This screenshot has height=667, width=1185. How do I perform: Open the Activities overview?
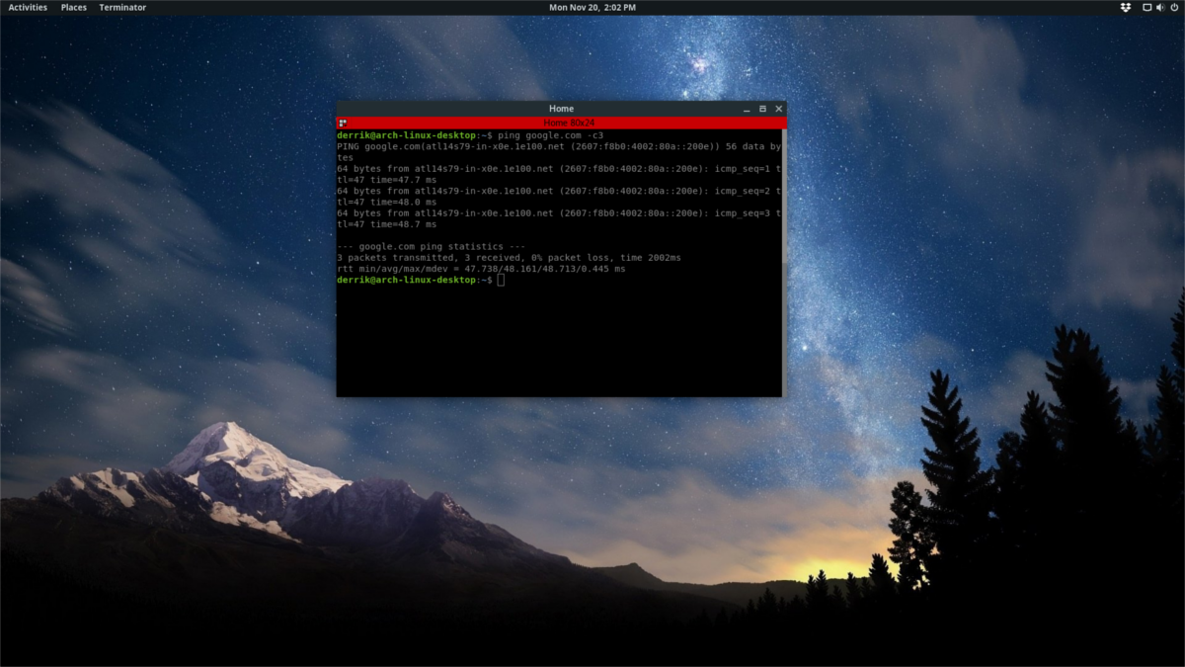pos(28,7)
